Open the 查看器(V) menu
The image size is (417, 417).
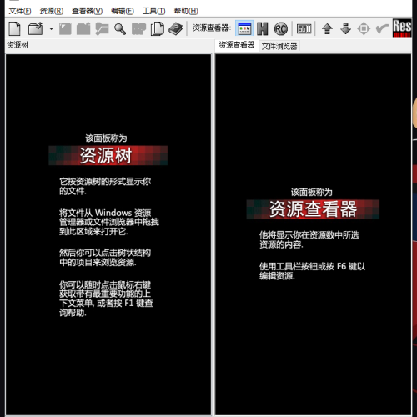pos(88,11)
